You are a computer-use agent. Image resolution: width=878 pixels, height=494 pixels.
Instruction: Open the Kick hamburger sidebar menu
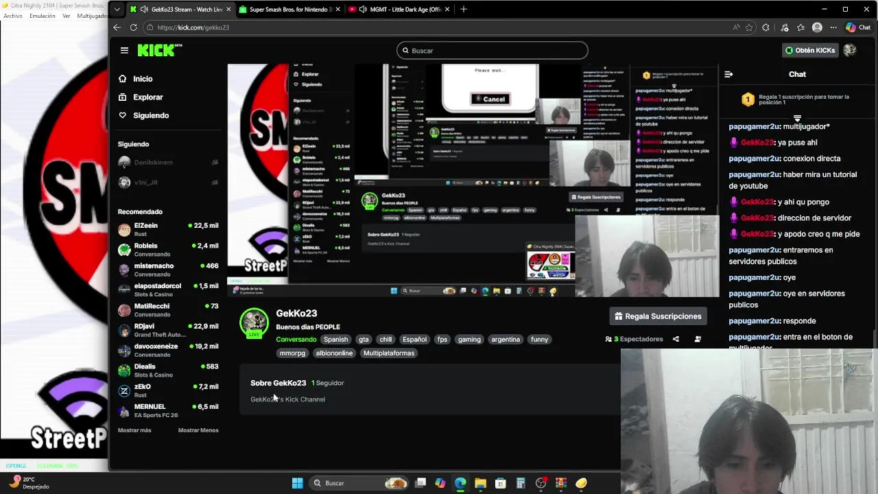124,50
